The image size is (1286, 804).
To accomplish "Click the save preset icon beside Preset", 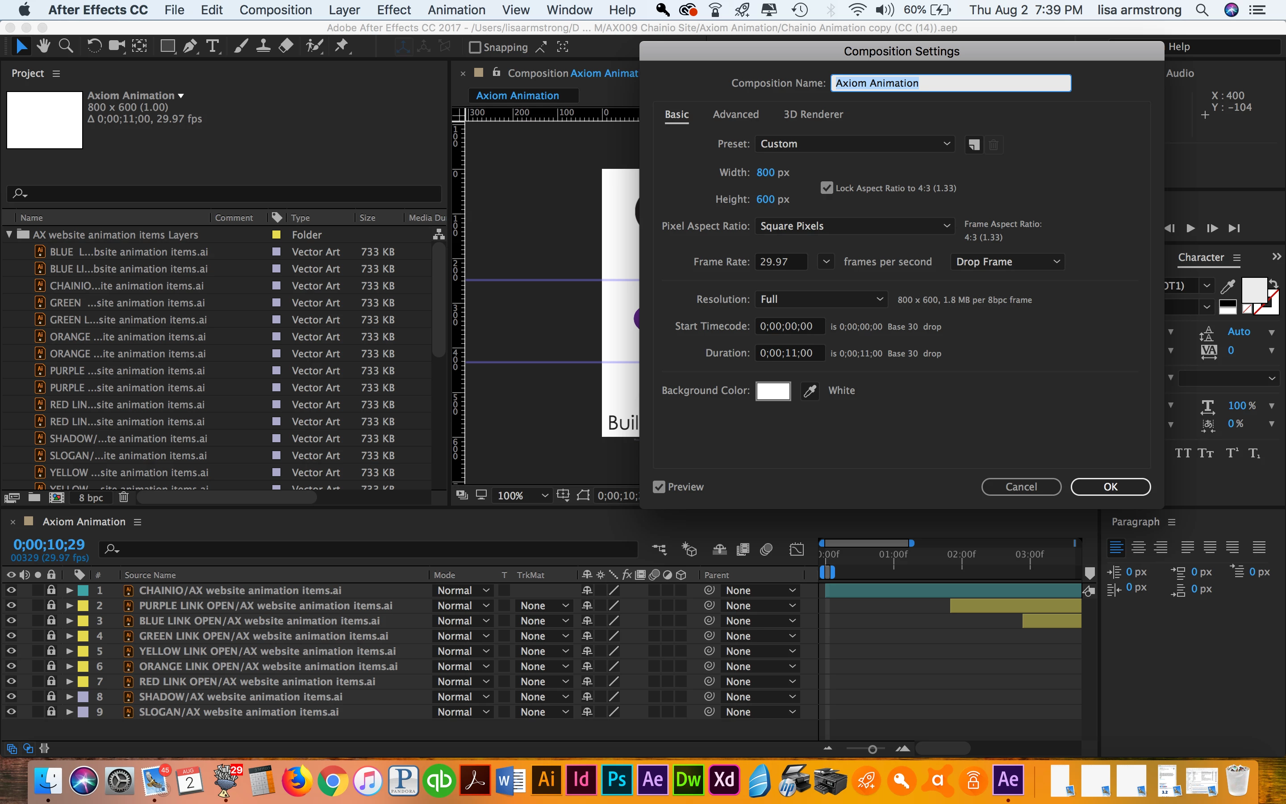I will pos(973,145).
